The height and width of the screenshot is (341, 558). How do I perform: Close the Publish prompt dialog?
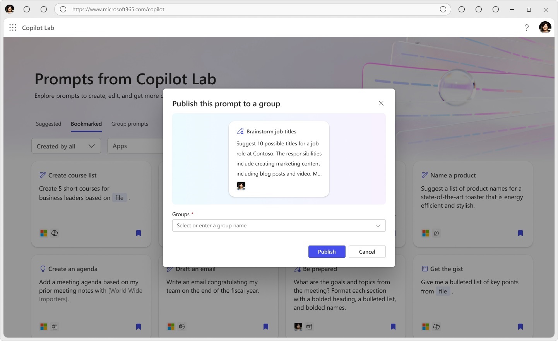381,103
